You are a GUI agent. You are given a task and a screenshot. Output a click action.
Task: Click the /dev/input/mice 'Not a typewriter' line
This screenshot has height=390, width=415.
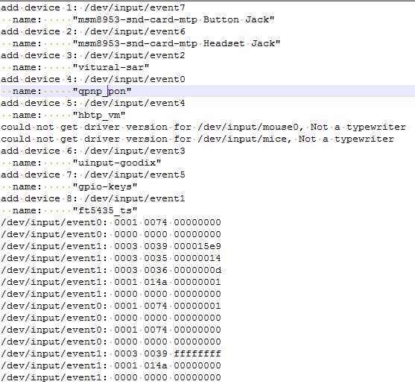tap(197, 139)
